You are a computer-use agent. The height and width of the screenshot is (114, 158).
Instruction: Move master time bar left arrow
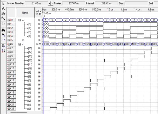(49, 3)
